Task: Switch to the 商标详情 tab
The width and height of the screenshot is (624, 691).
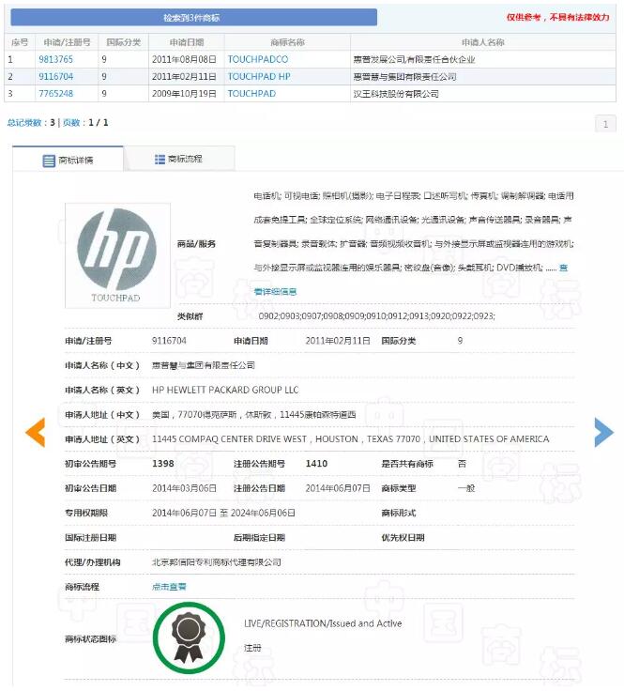Action: click(x=68, y=160)
